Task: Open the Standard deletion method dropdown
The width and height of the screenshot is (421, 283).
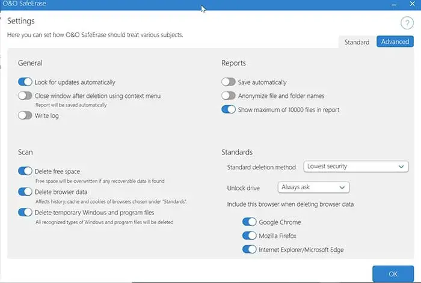Action: (355, 166)
